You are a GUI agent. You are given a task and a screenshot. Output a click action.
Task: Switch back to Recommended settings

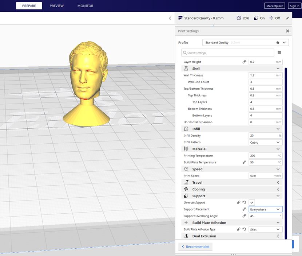point(195,247)
